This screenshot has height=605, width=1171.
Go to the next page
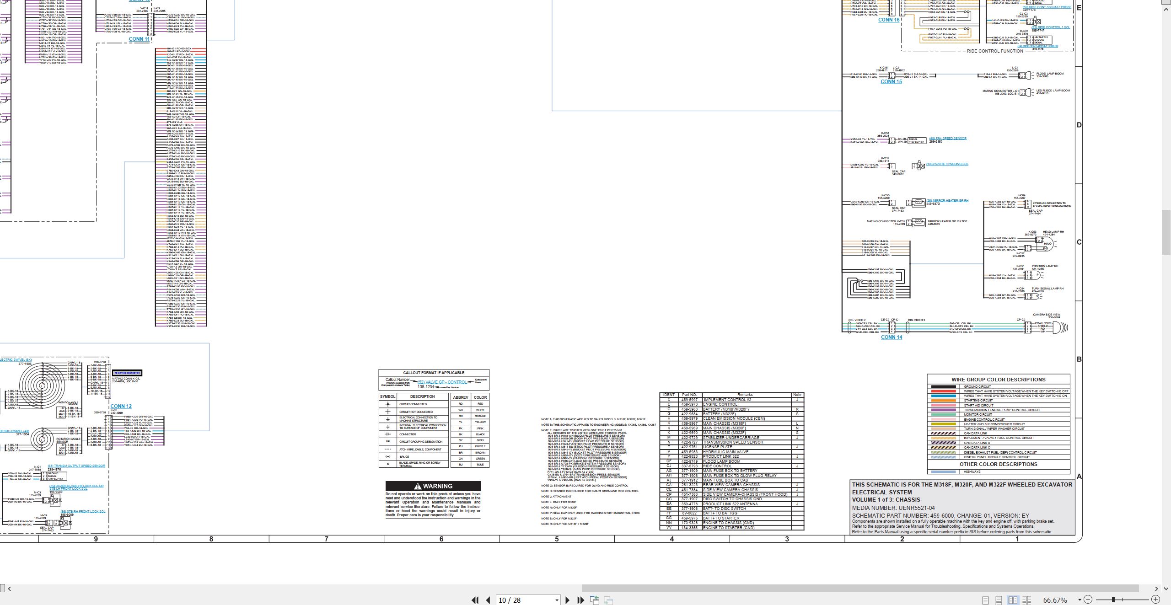click(x=568, y=600)
